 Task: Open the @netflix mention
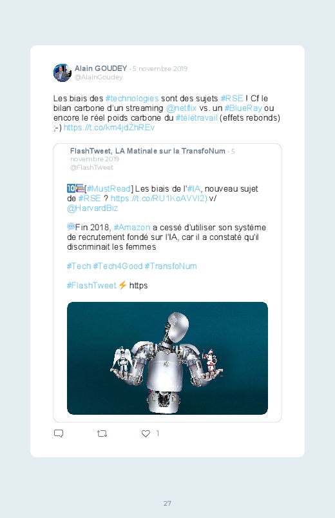181,108
